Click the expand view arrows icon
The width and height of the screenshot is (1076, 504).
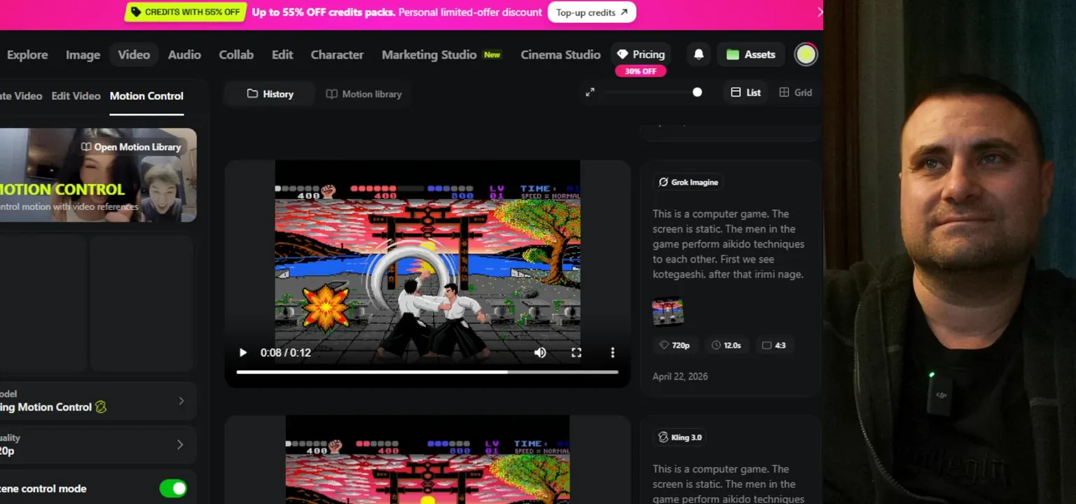coord(590,92)
